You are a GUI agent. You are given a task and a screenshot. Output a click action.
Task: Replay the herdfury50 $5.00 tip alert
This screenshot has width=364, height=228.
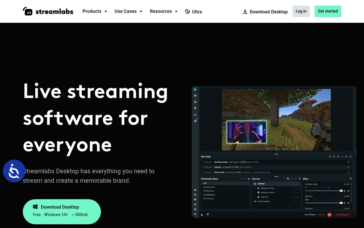[x=349, y=172]
